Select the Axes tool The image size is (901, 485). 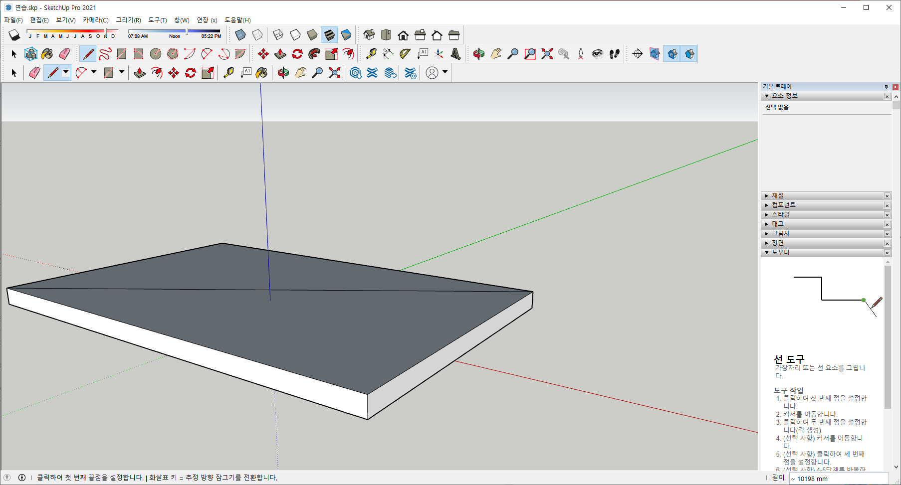(439, 54)
